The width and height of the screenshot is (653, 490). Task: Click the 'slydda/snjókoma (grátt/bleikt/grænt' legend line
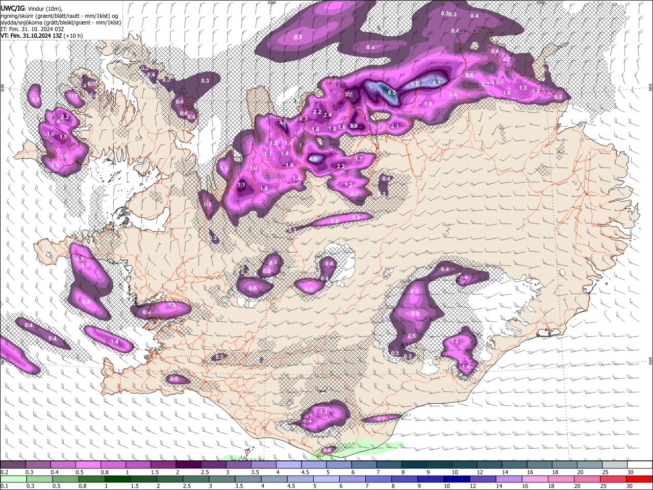coord(61,22)
